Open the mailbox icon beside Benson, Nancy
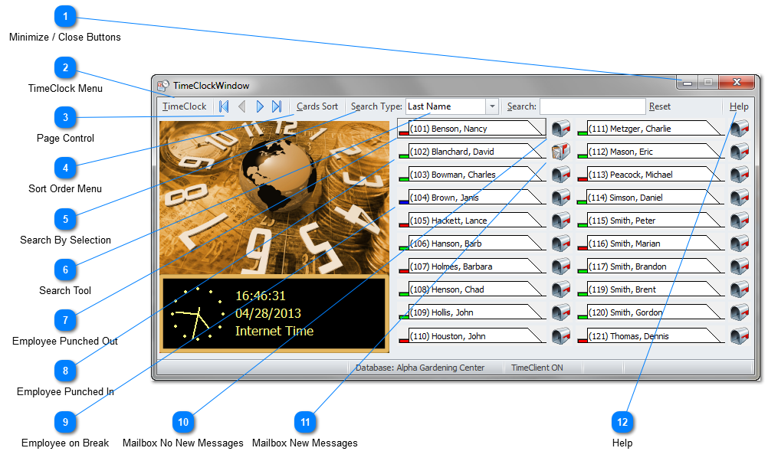Screen dimensions: 768x461 (560, 128)
